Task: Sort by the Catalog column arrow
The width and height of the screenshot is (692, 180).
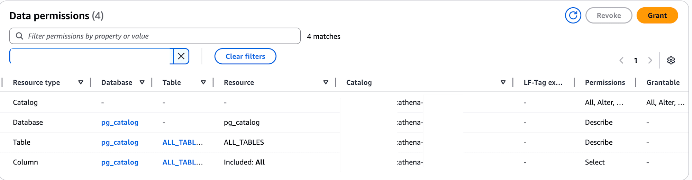Action: click(503, 82)
